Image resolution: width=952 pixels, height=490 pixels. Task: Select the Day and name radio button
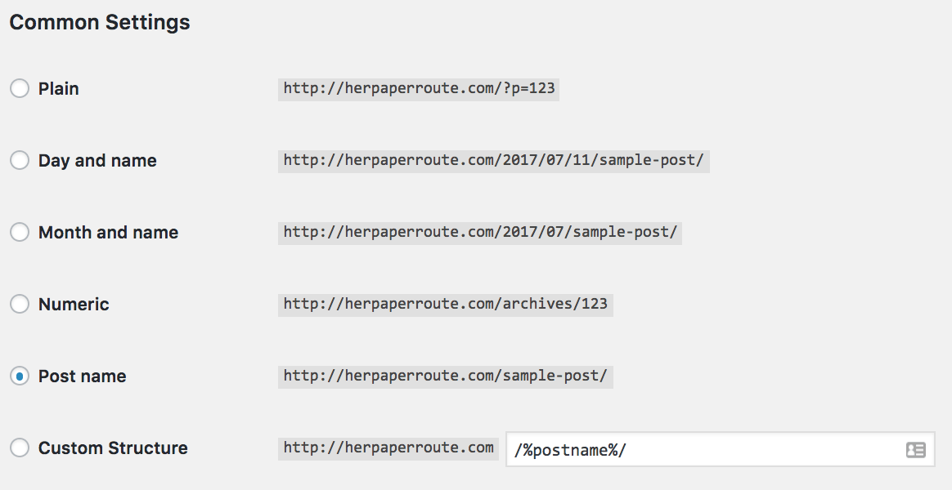20,160
